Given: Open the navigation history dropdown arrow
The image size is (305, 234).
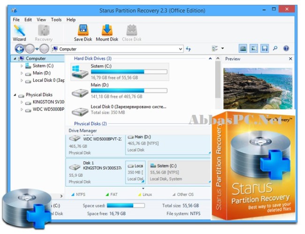Looking at the screenshot, I should [37, 49].
